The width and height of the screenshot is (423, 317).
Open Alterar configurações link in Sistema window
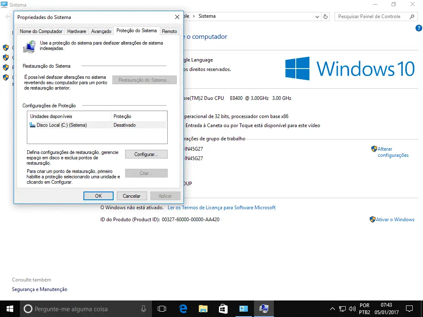tap(393, 152)
